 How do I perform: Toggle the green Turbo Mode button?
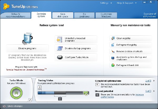pos(16,93)
